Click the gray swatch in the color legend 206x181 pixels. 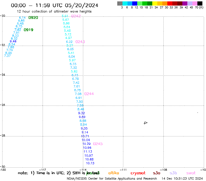coord(120,3)
